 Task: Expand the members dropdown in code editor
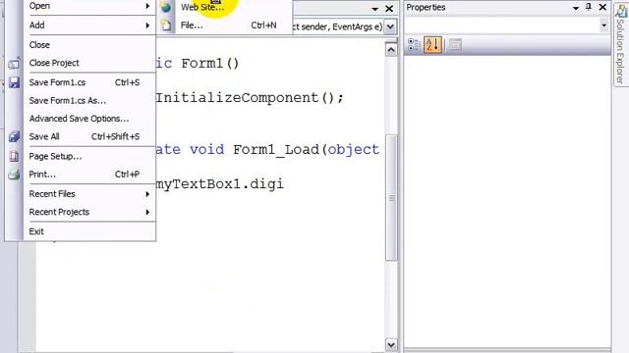pyautogui.click(x=390, y=26)
